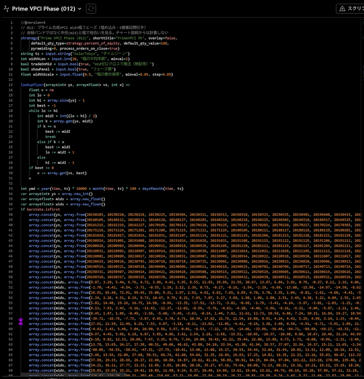Click pyramiding=0 on line 6
The image size is (364, 379).
(43, 49)
